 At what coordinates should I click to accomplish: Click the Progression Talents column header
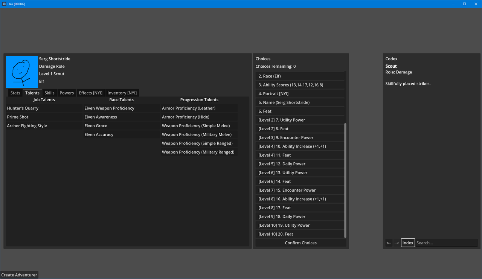199,100
